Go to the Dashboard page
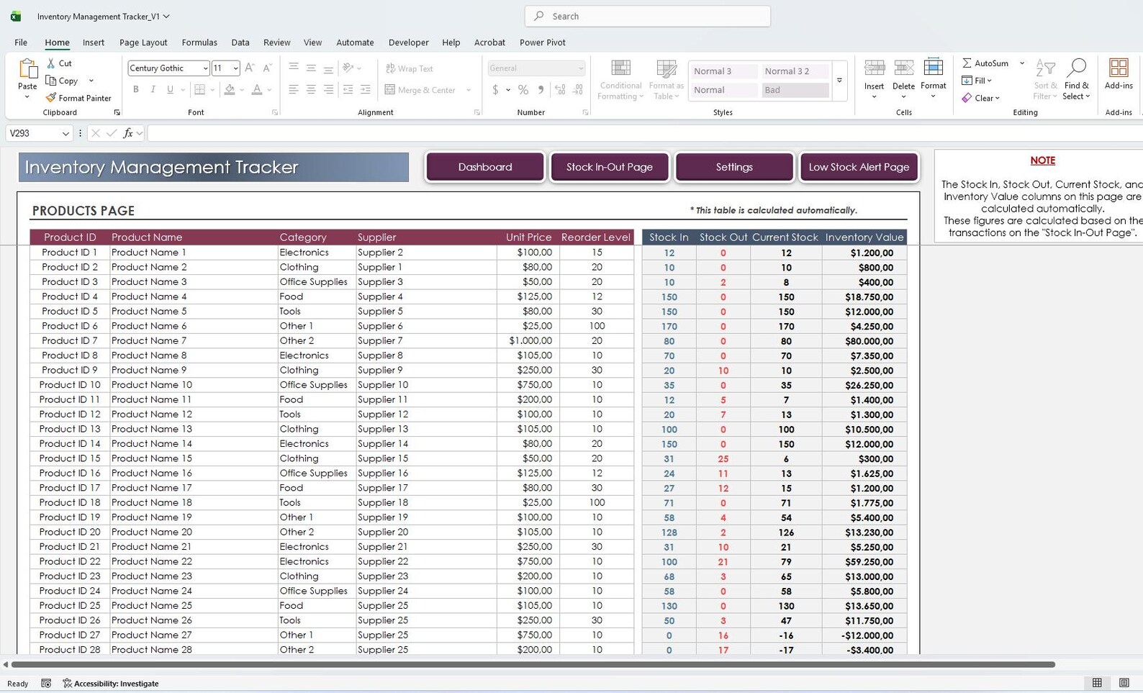The image size is (1143, 693). point(485,167)
